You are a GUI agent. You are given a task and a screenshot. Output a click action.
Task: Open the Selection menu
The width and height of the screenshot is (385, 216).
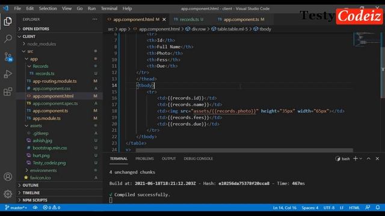coord(48,8)
